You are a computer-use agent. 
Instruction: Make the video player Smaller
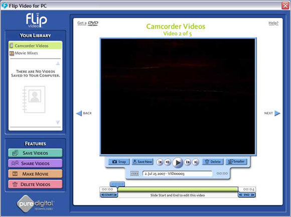(236, 161)
